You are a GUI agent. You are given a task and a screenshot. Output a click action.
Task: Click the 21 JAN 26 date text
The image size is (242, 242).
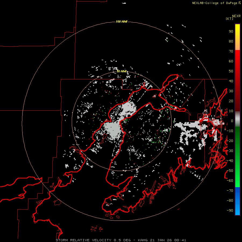coord(161,240)
